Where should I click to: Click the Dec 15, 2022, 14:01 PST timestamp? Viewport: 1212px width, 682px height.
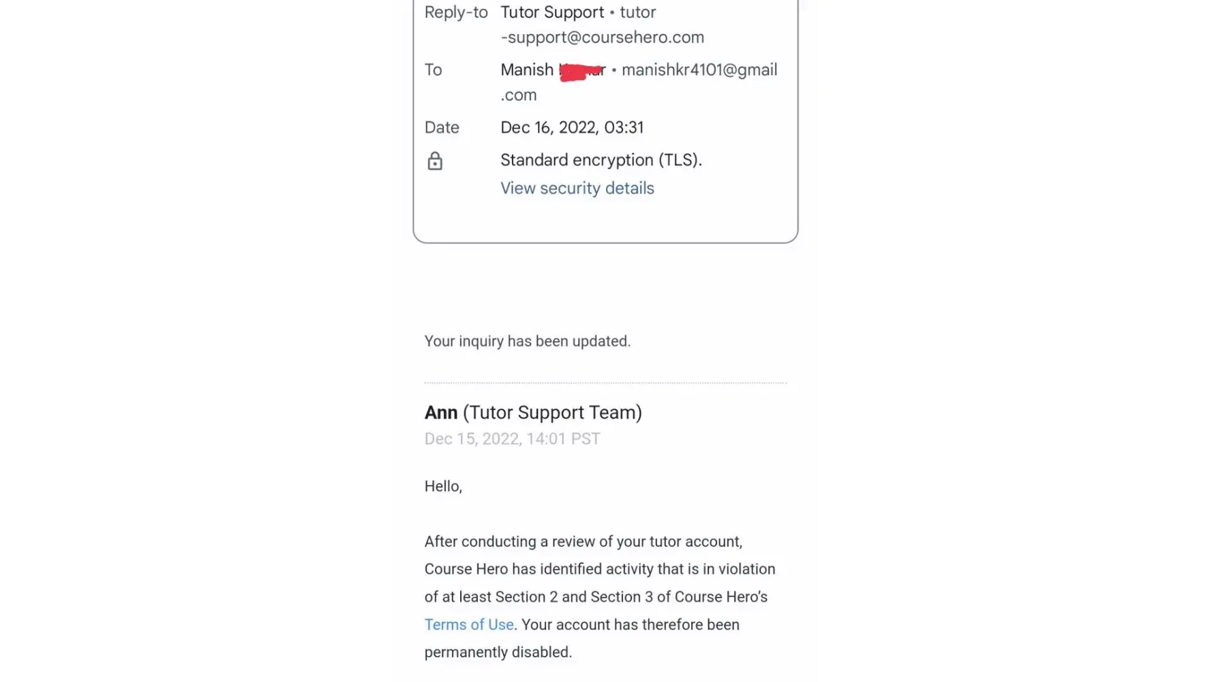pyautogui.click(x=512, y=439)
